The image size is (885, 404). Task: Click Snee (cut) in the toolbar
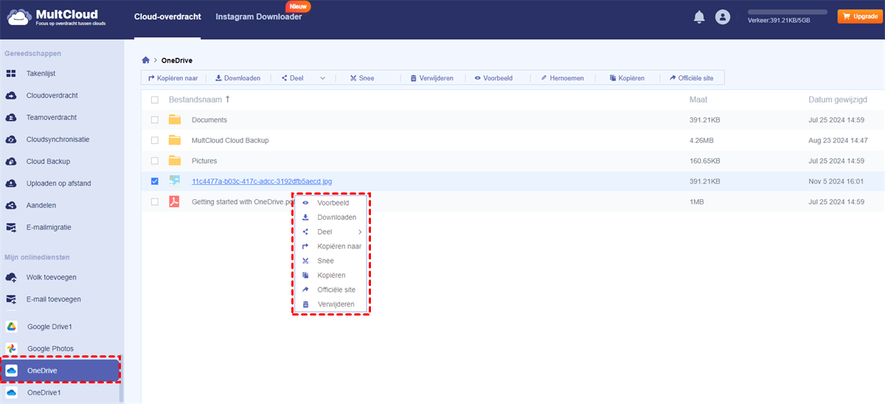(362, 78)
